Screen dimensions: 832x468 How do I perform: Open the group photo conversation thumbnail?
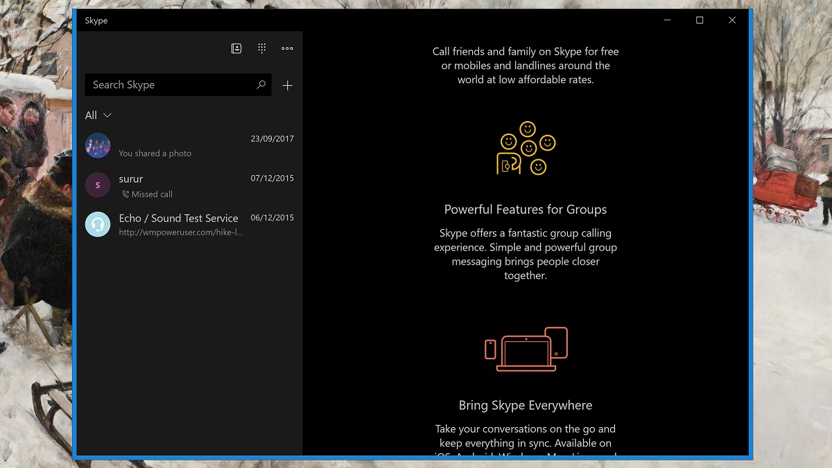(x=97, y=145)
